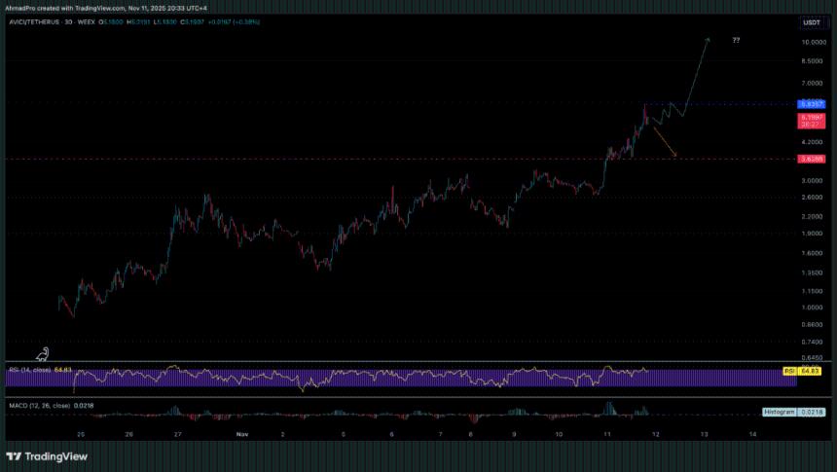Click the red 3.6388 price level label
This screenshot has height=472, width=837.
(x=812, y=159)
